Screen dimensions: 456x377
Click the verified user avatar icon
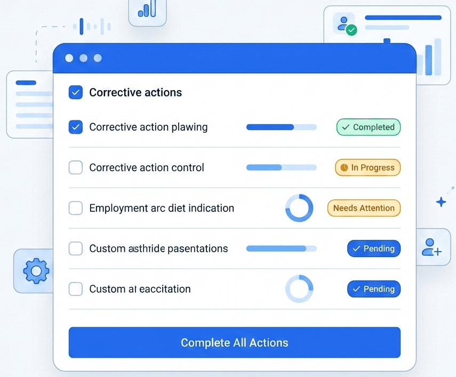click(345, 24)
